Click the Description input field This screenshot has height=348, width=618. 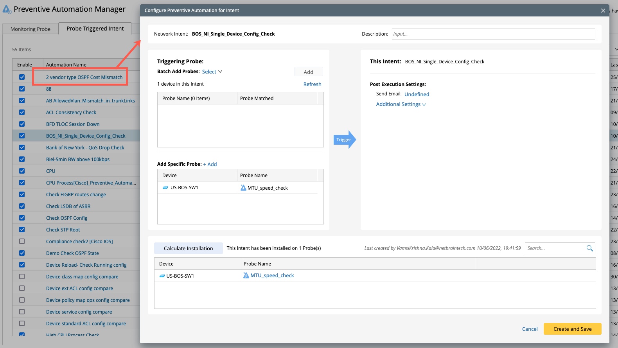coord(493,34)
